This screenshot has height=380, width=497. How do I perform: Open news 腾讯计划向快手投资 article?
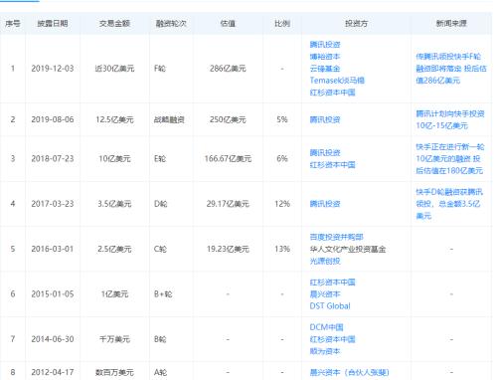pos(450,119)
